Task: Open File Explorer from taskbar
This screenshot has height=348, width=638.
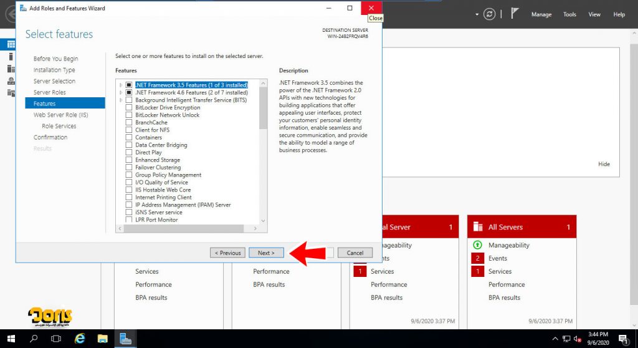Action: (103, 339)
